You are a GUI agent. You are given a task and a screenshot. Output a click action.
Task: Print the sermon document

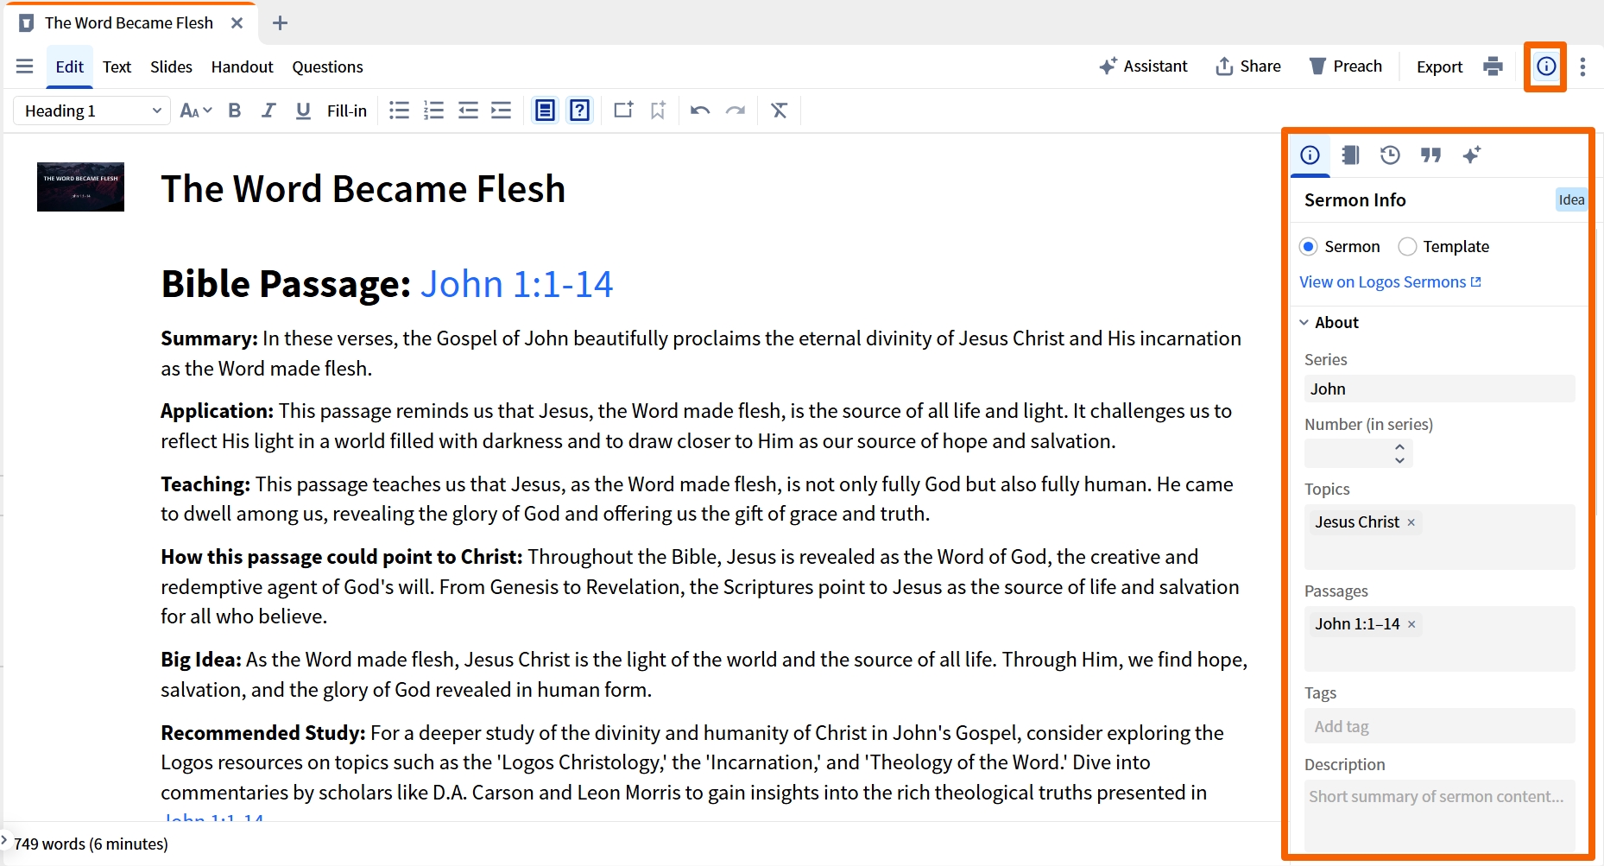(x=1493, y=66)
